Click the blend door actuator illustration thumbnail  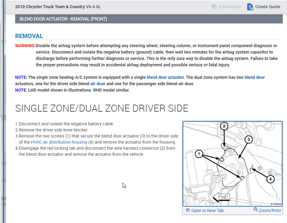click(x=232, y=164)
